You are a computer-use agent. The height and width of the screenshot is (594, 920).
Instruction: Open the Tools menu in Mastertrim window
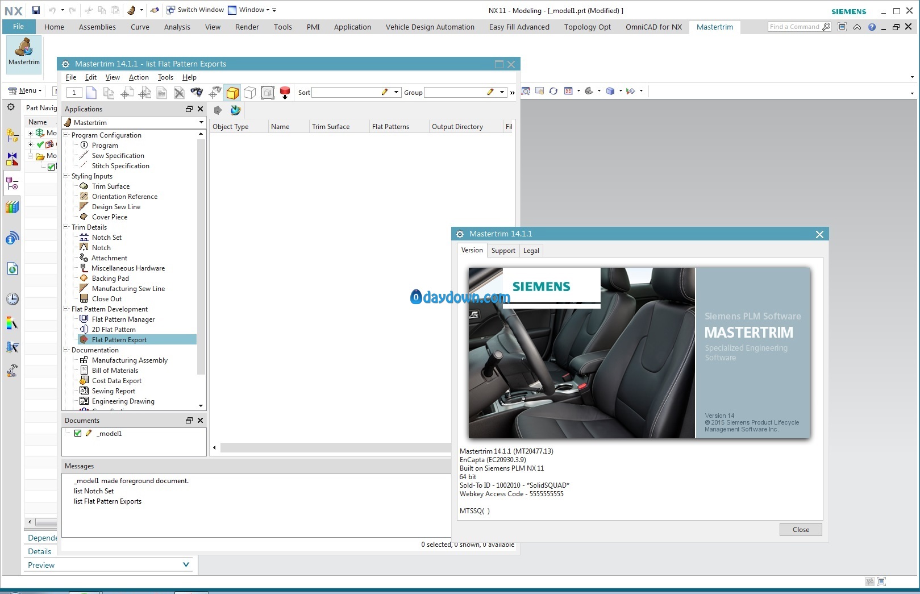coord(165,77)
